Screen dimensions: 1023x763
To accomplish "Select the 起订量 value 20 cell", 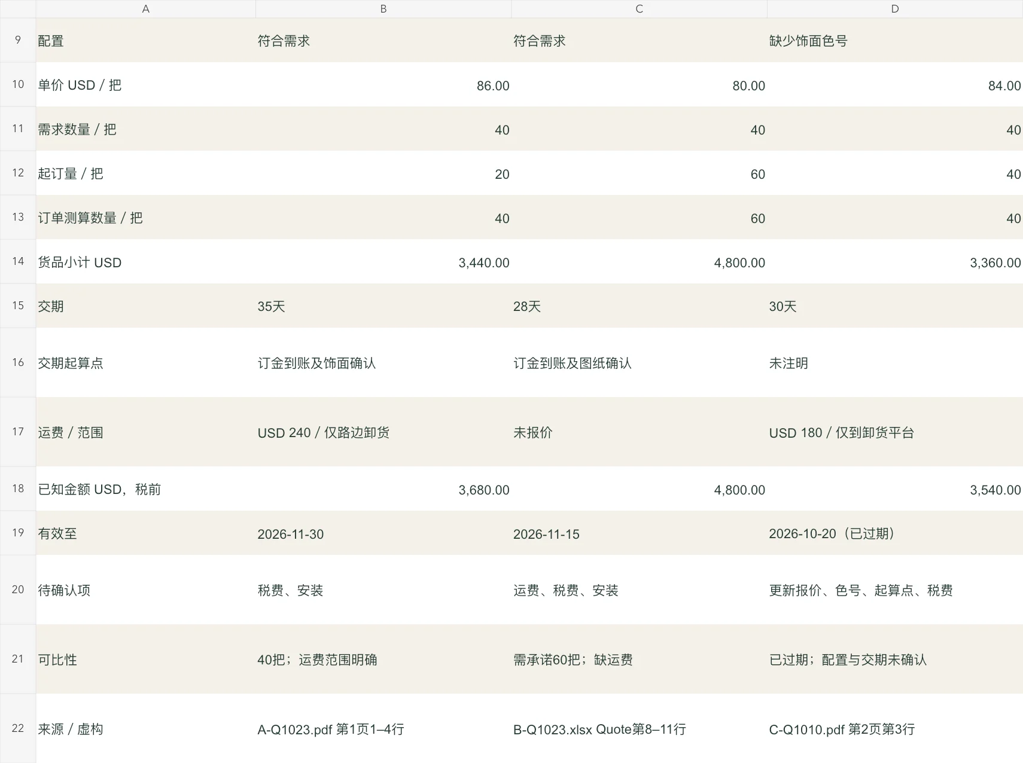I will tap(383, 173).
